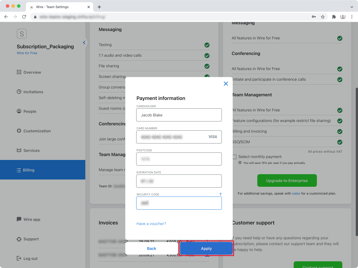Click the SSO/SCIM checkmark icon
The height and width of the screenshot is (268, 358).
tap(340, 142)
